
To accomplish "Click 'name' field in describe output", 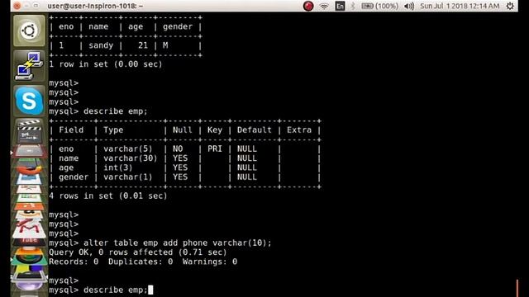I will (x=69, y=158).
